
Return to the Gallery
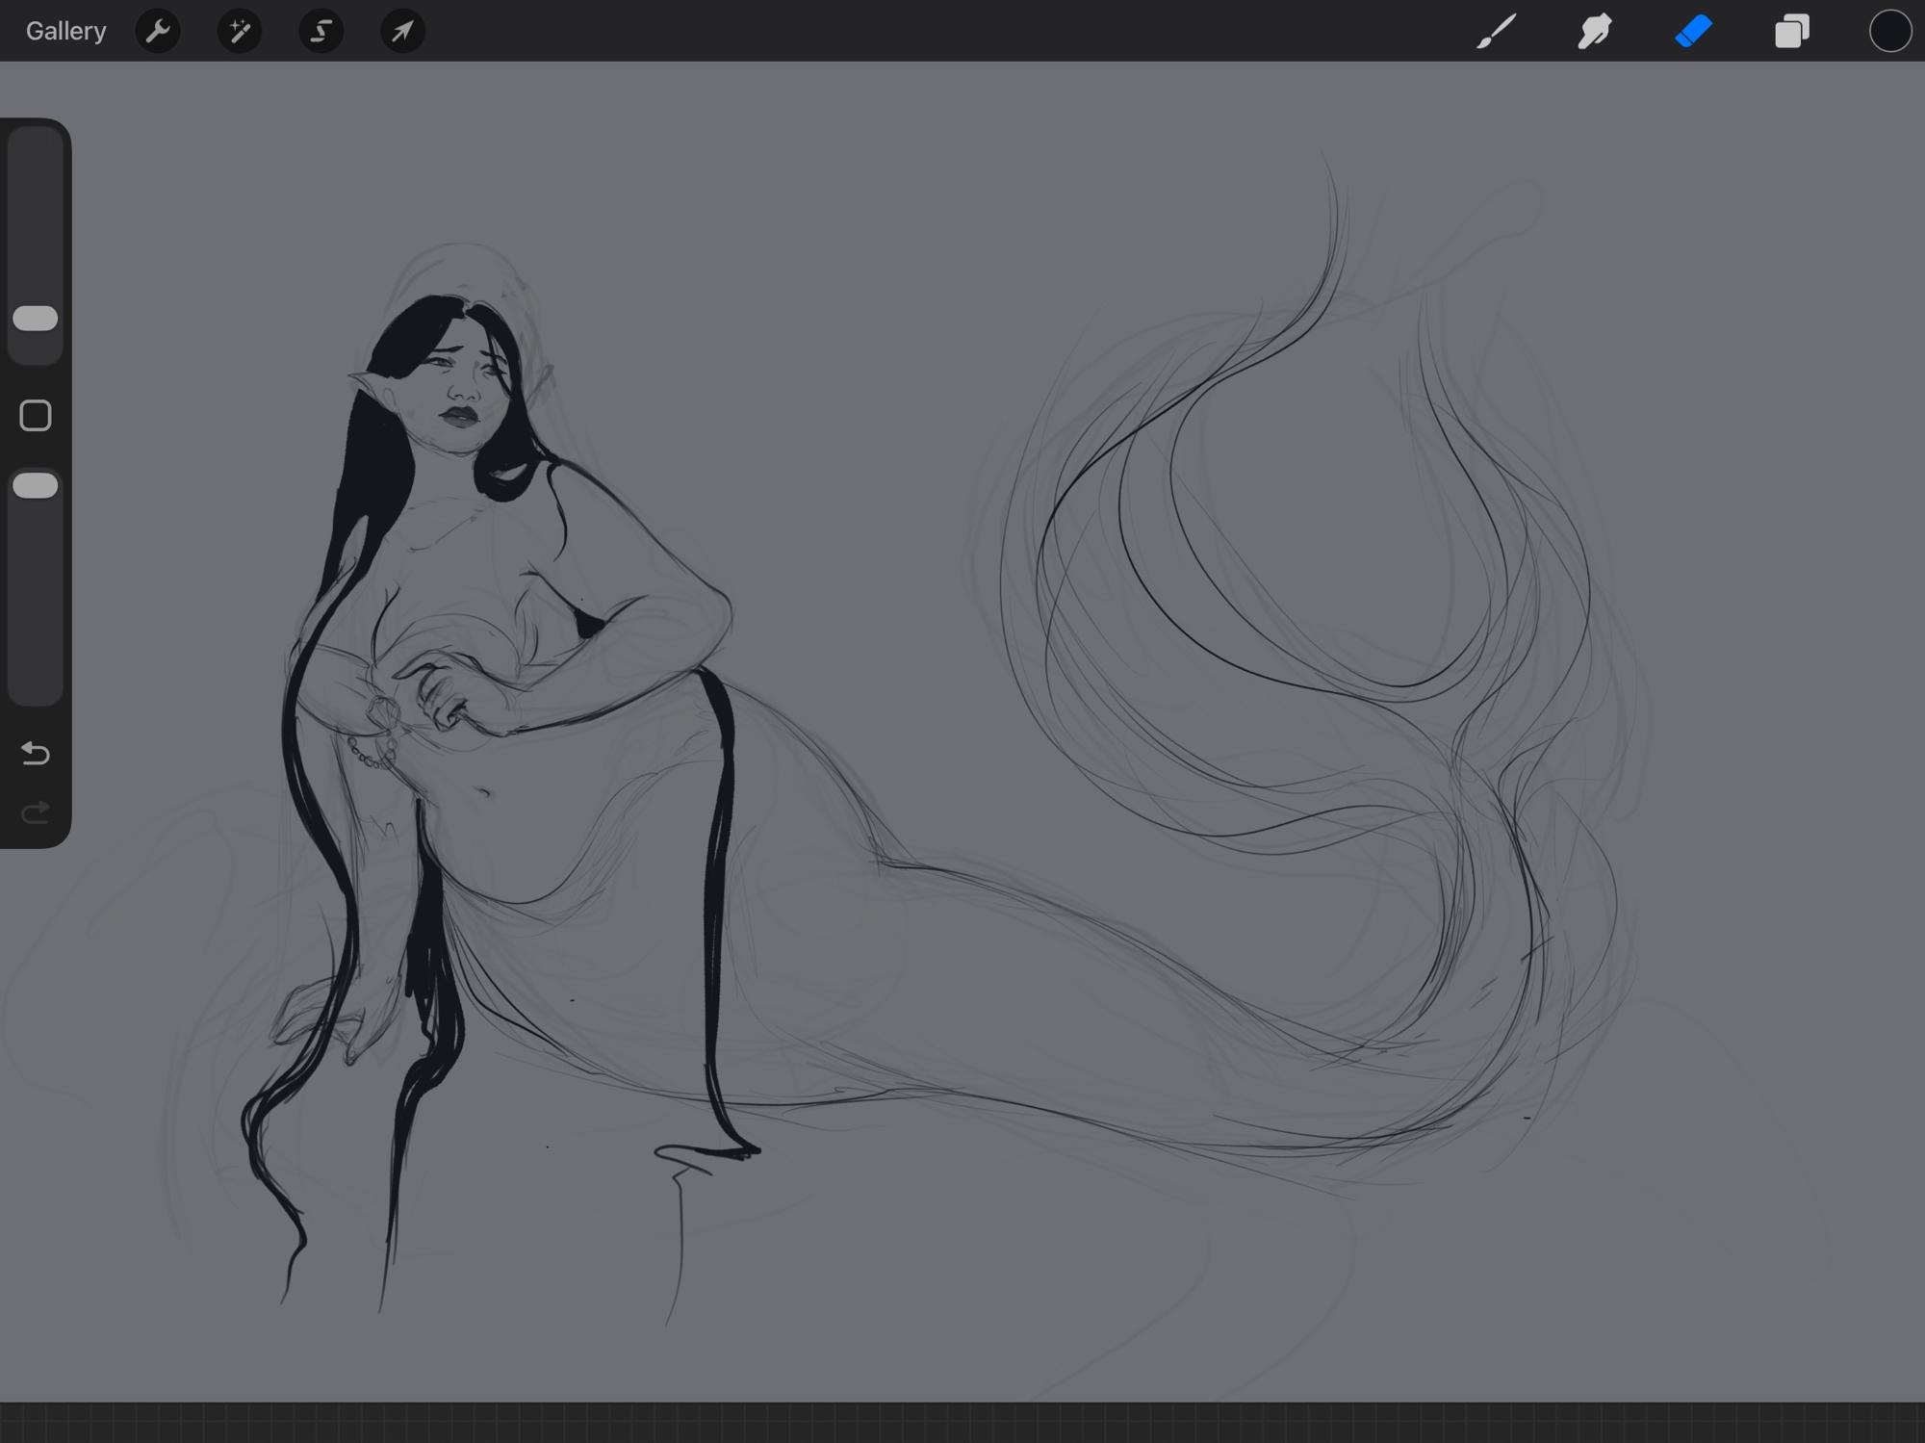tap(65, 31)
